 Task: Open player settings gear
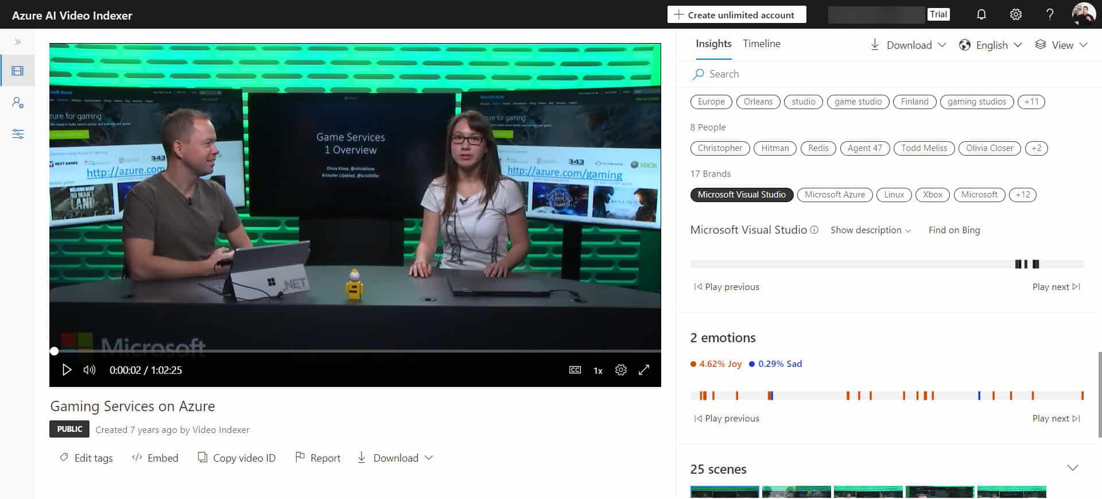(x=621, y=370)
